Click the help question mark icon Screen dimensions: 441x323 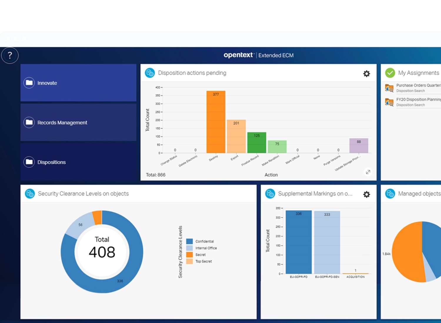pos(10,55)
